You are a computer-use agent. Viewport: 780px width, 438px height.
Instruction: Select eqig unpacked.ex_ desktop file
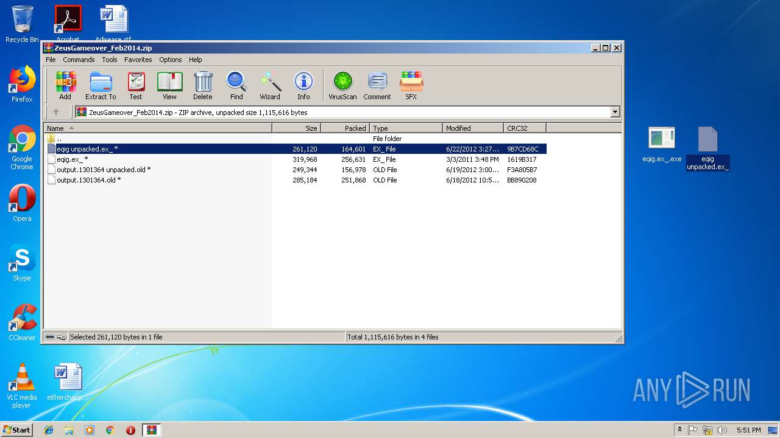point(707,148)
